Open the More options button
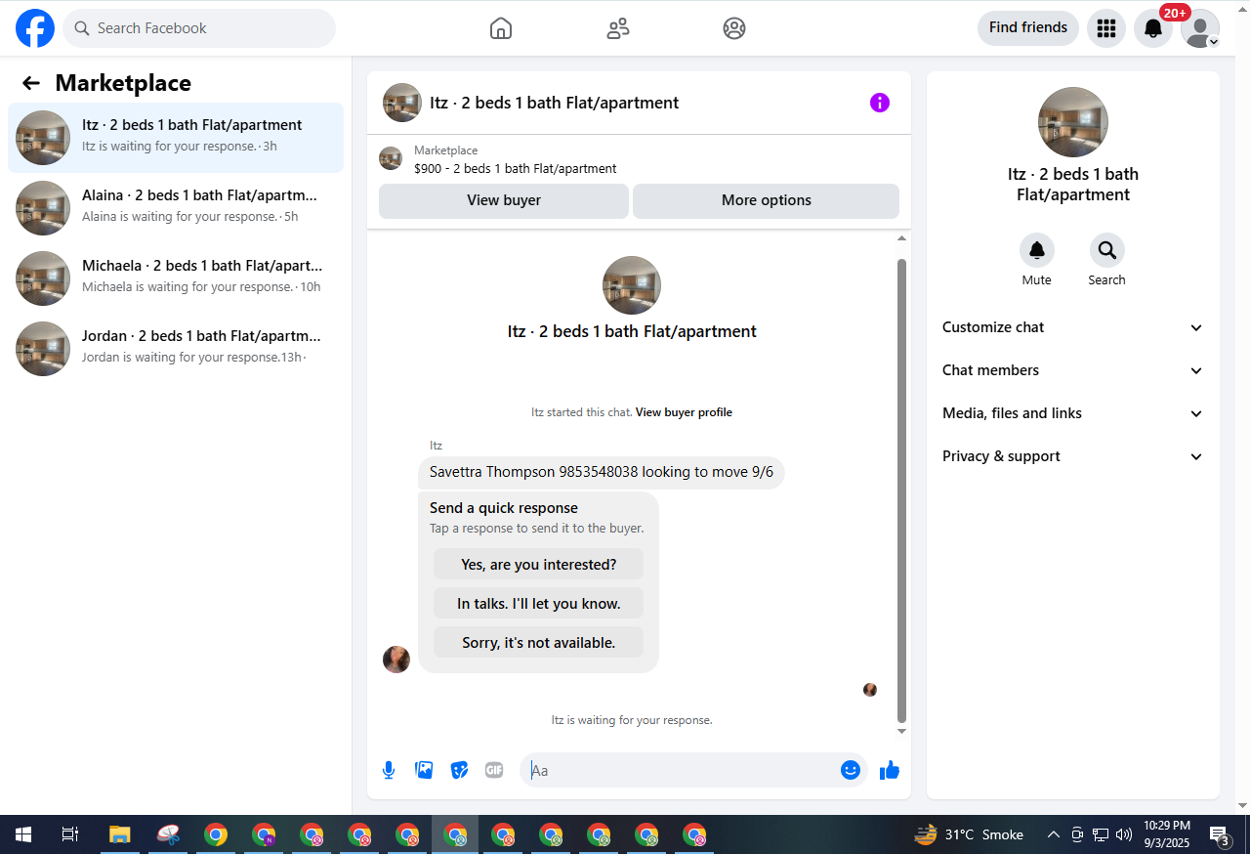The width and height of the screenshot is (1250, 854). coord(767,200)
